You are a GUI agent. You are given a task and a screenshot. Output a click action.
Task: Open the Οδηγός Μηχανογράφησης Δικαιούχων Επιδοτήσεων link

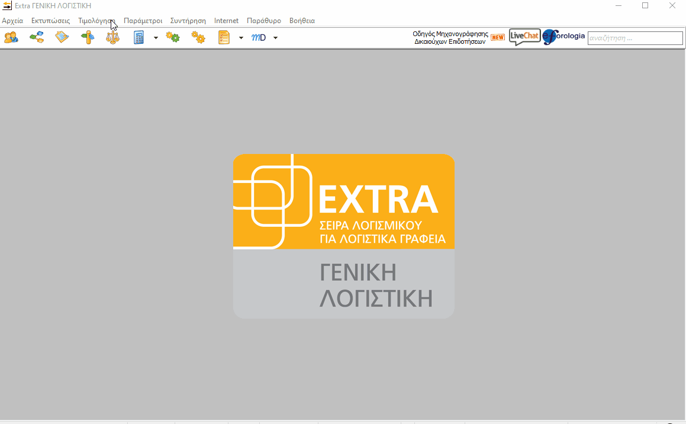click(x=450, y=38)
